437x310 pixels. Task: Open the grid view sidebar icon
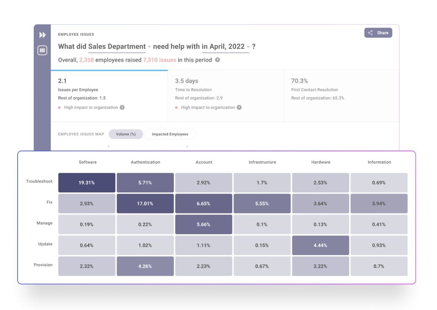tap(42, 50)
